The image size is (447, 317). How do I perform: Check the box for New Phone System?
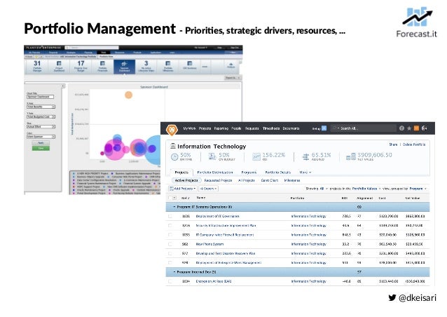[170, 244]
